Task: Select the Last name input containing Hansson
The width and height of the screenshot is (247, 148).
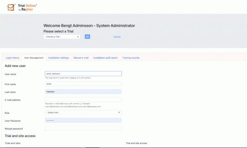Action: click(x=83, y=92)
